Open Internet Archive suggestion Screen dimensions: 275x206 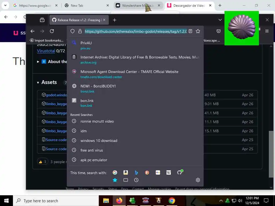[135, 60]
